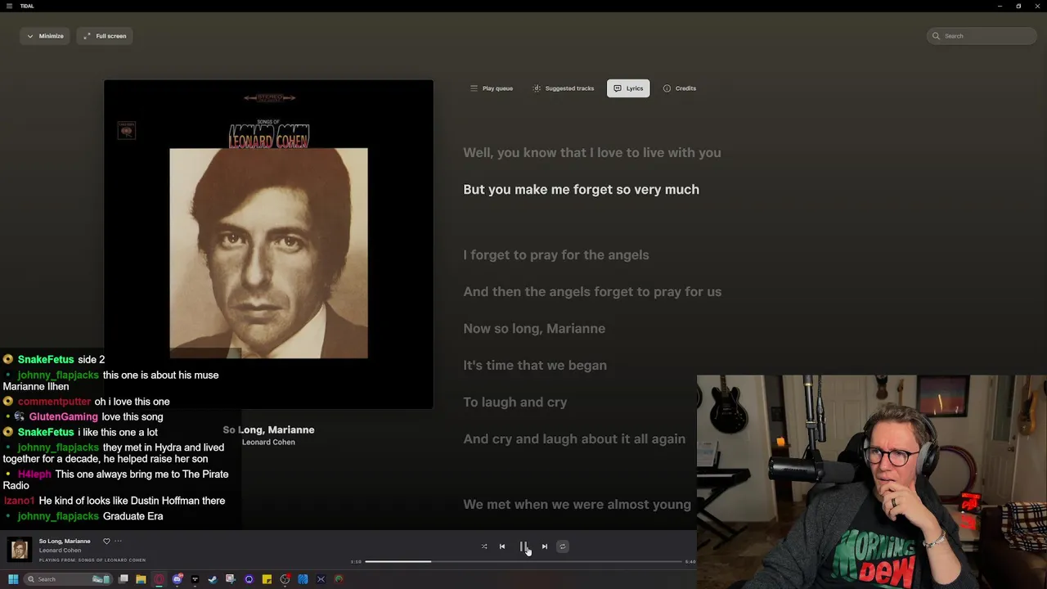Viewport: 1047px width, 589px height.
Task: Jump to lyric 'I forget to pray for the angels'
Action: pyautogui.click(x=556, y=254)
